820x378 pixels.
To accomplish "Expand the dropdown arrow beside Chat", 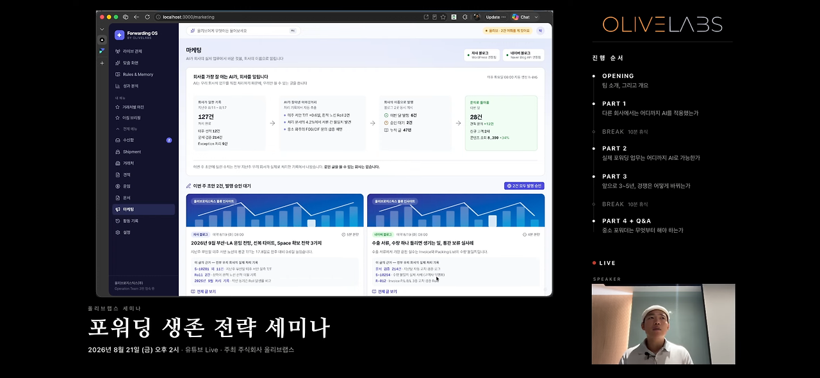I will click(x=536, y=17).
